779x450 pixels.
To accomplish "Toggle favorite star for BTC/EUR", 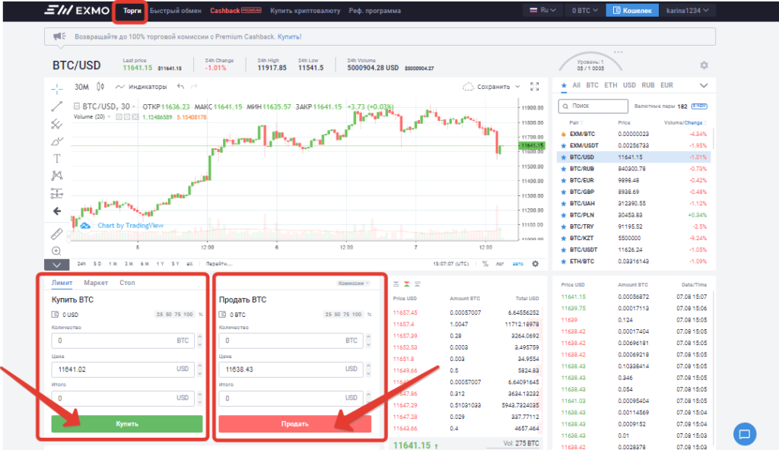I will pos(564,180).
